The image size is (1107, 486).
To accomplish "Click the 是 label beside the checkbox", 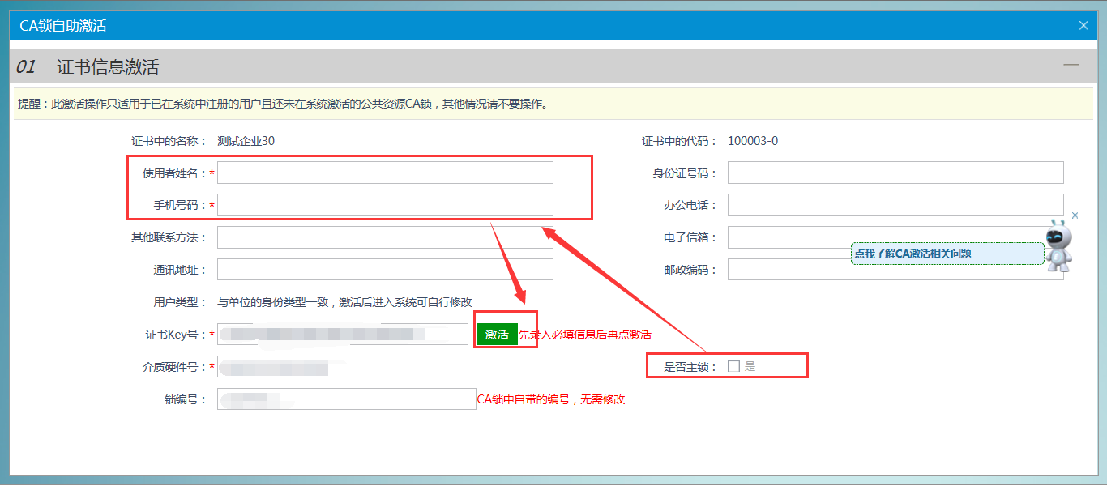I will point(750,366).
